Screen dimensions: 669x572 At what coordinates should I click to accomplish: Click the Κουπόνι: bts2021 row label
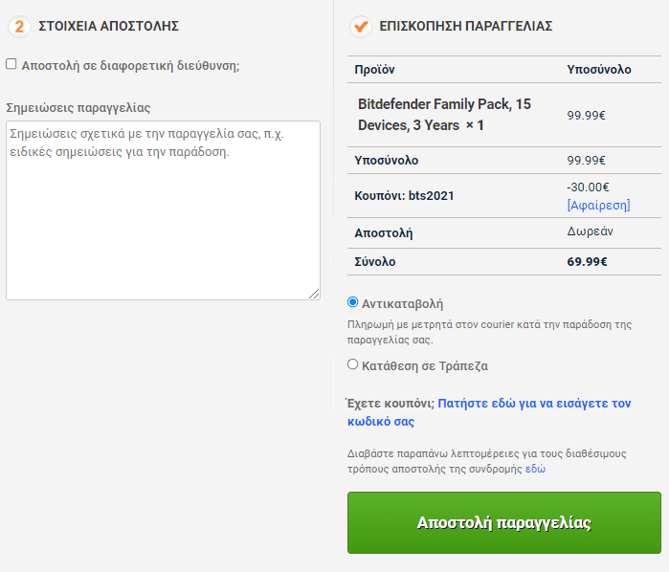404,196
